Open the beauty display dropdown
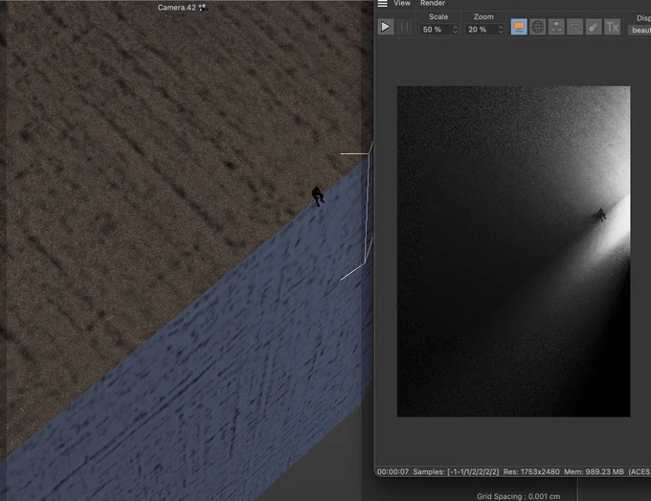This screenshot has width=651, height=501. click(x=640, y=30)
